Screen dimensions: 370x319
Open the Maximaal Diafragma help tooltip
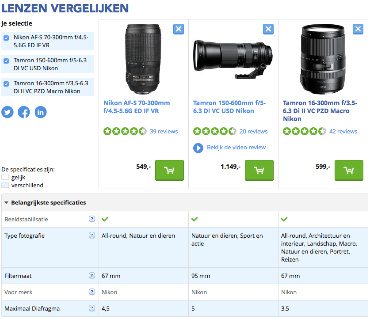coord(92,308)
